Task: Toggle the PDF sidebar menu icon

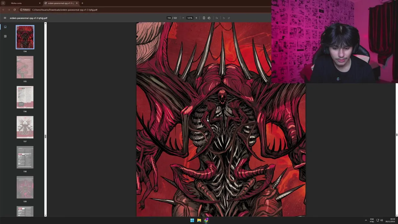Action: 5,18
